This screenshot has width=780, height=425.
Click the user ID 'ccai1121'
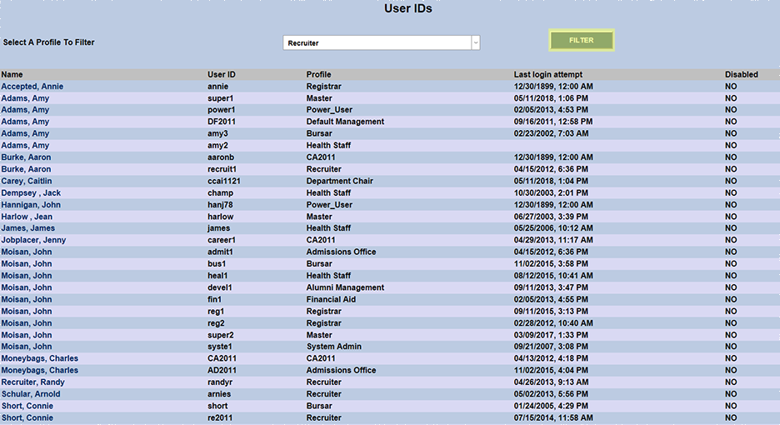[224, 181]
